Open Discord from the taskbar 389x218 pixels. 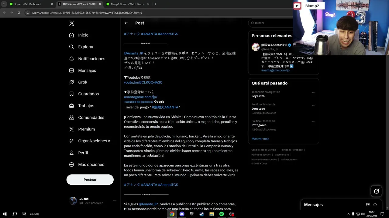tap(182, 214)
